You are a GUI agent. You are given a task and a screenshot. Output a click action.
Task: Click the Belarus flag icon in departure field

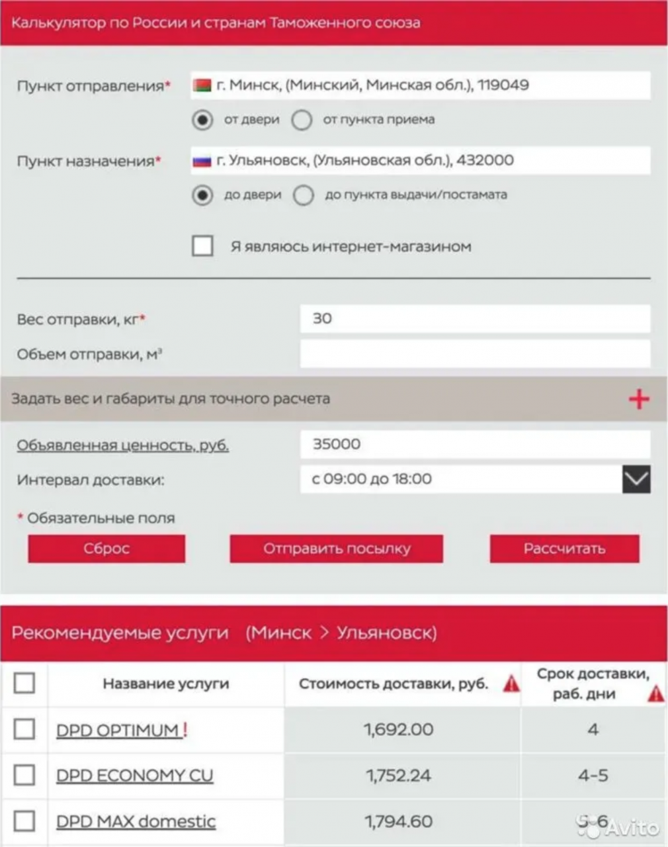point(202,85)
